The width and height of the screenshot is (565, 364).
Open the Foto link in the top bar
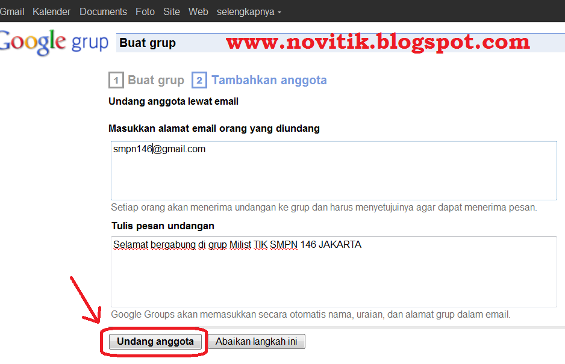pyautogui.click(x=145, y=11)
